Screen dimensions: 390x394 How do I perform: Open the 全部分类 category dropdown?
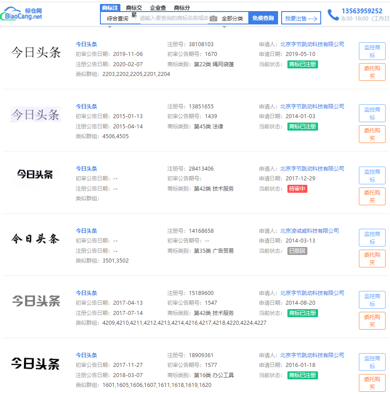coord(232,18)
